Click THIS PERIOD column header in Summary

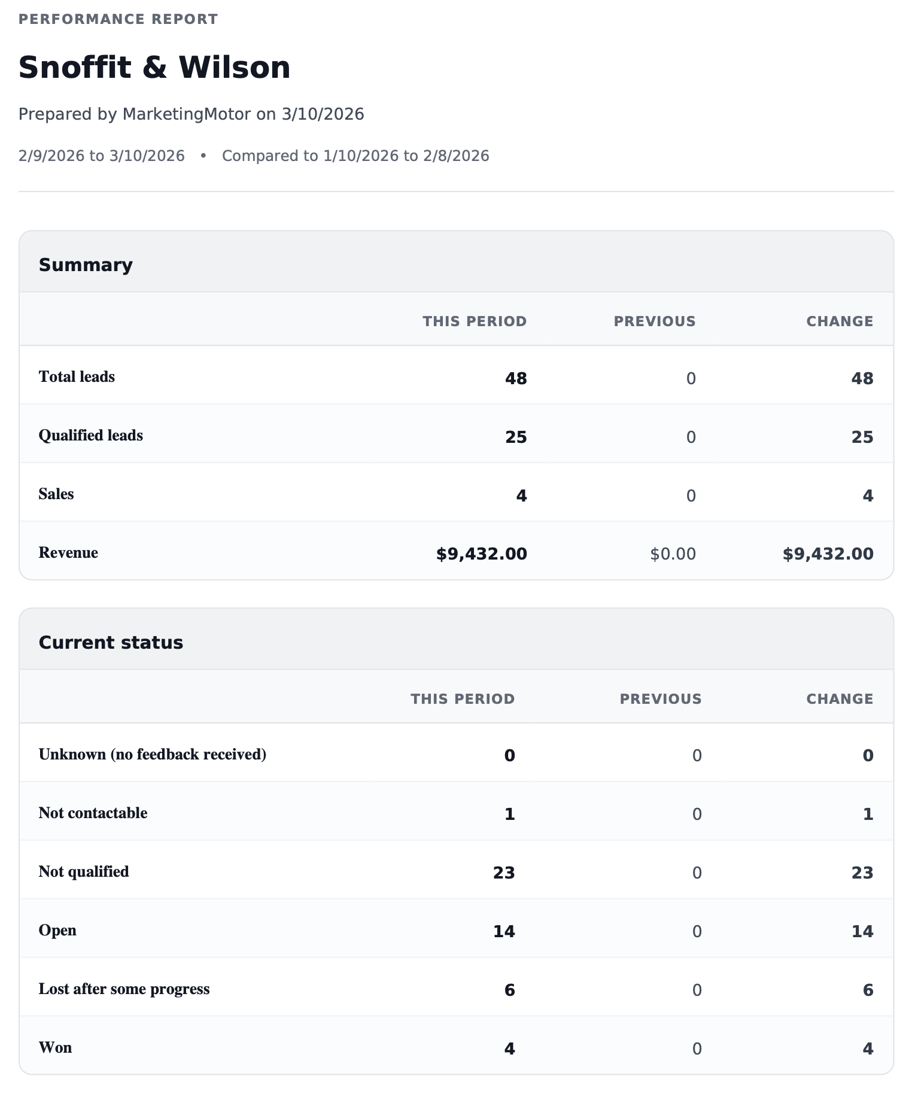coord(474,321)
